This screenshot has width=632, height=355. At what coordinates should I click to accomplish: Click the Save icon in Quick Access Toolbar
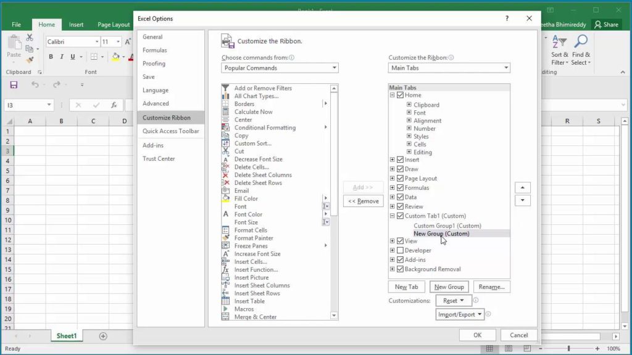pos(14,85)
